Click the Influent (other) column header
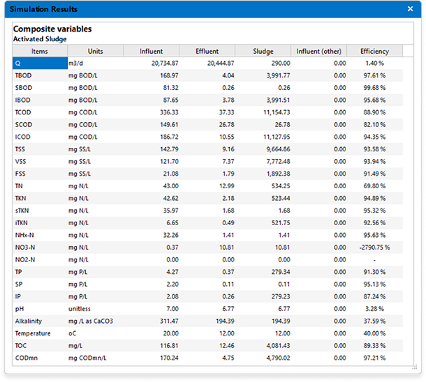The width and height of the screenshot is (426, 382). coord(319,51)
